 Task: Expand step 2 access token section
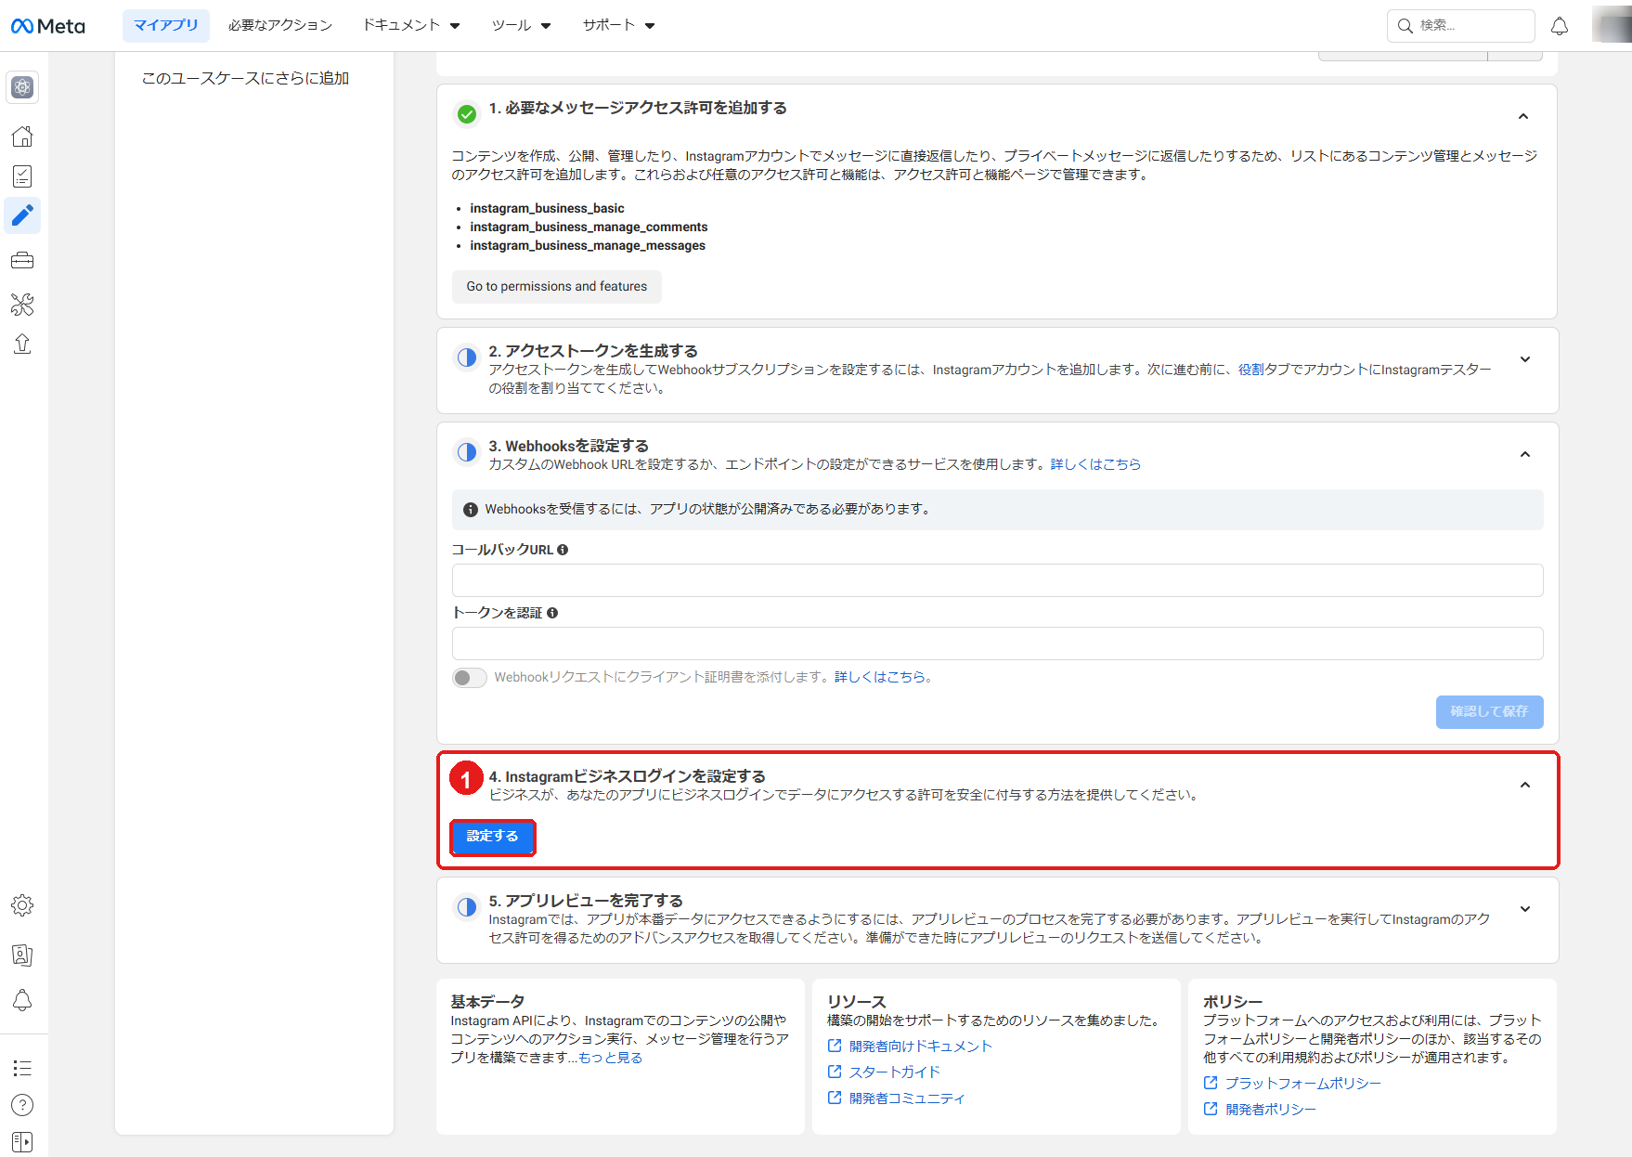point(1525,359)
